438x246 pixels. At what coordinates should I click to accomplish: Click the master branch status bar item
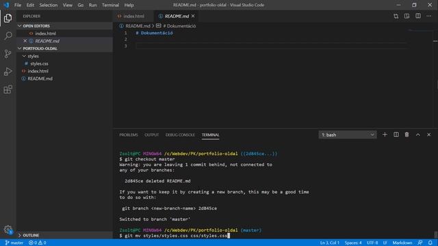[x=14, y=243]
